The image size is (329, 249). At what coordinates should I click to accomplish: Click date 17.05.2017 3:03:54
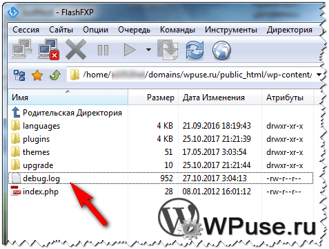(215, 152)
